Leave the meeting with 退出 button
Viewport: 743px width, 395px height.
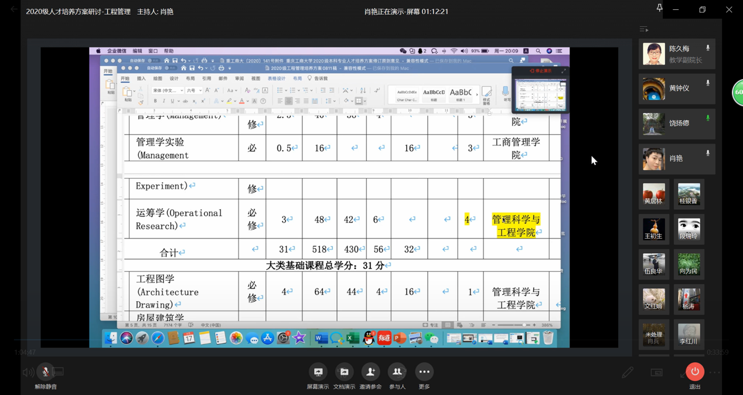(x=695, y=372)
